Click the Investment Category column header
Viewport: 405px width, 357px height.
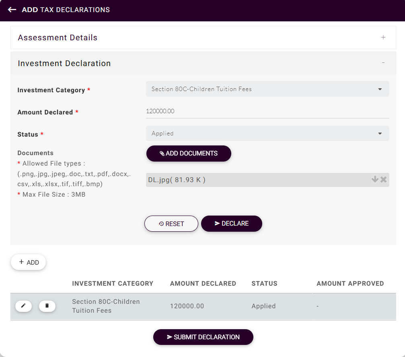pyautogui.click(x=113, y=284)
